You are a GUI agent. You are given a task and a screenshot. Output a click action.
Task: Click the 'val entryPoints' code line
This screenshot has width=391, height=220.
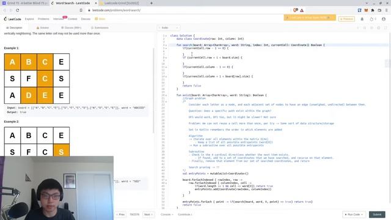[x=216, y=174]
